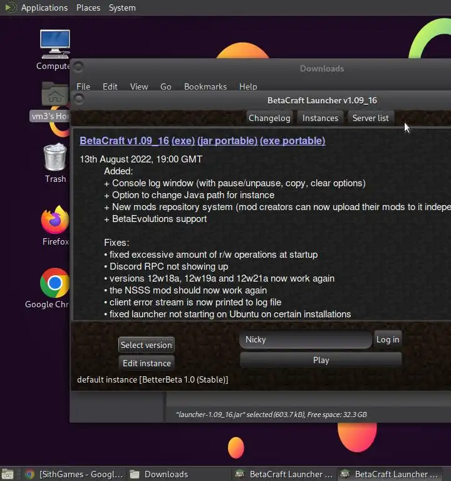Image resolution: width=451 pixels, height=481 pixels.
Task: Click the show desktop icon in taskbar
Action: coord(8,474)
